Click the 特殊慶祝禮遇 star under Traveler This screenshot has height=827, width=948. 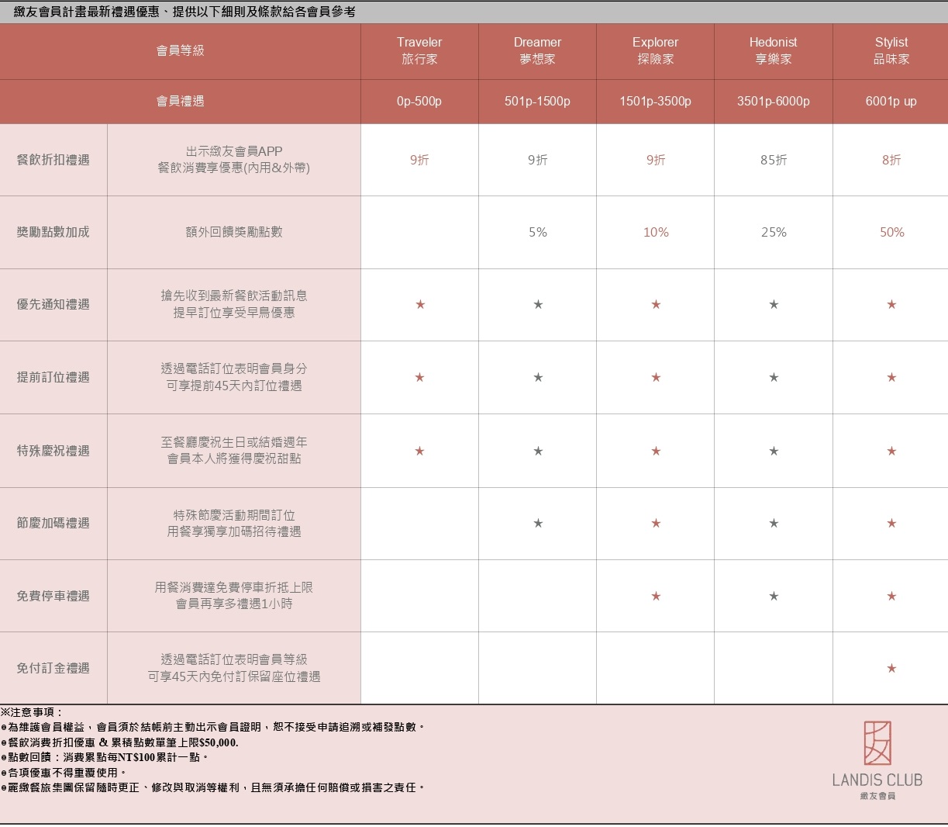[419, 451]
